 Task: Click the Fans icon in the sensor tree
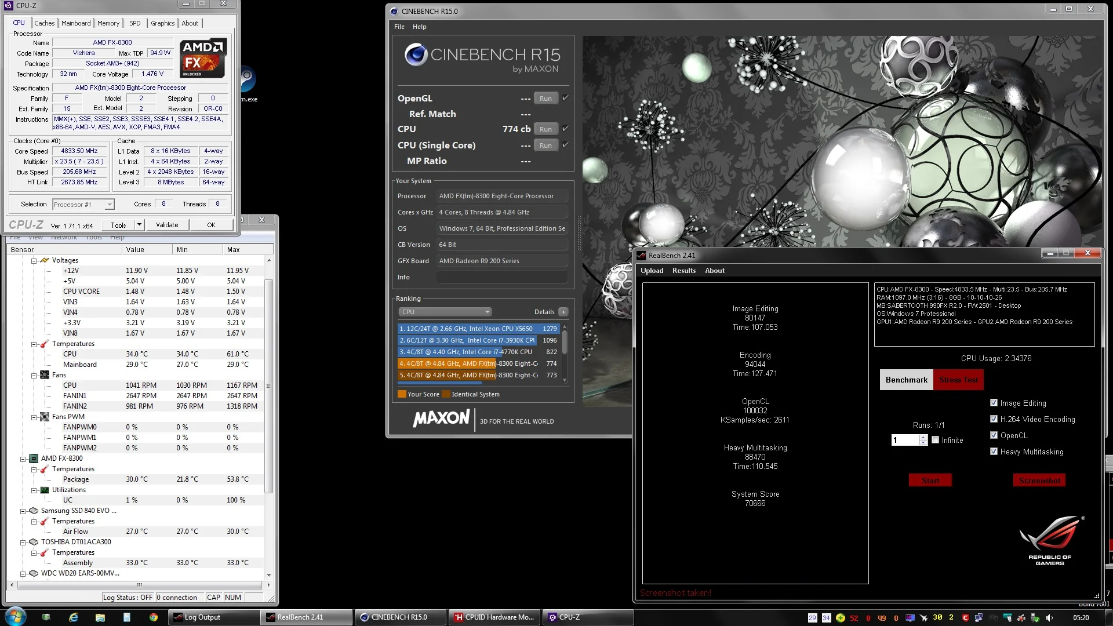coord(45,375)
